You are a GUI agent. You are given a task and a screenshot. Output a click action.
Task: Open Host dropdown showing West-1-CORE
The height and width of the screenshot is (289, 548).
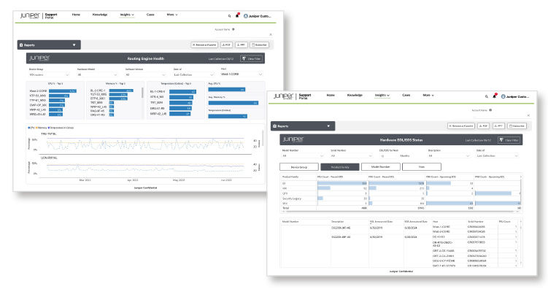click(x=242, y=74)
